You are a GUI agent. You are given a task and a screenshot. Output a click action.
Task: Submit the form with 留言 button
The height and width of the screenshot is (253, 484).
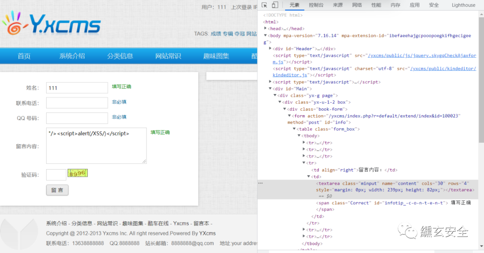click(57, 190)
